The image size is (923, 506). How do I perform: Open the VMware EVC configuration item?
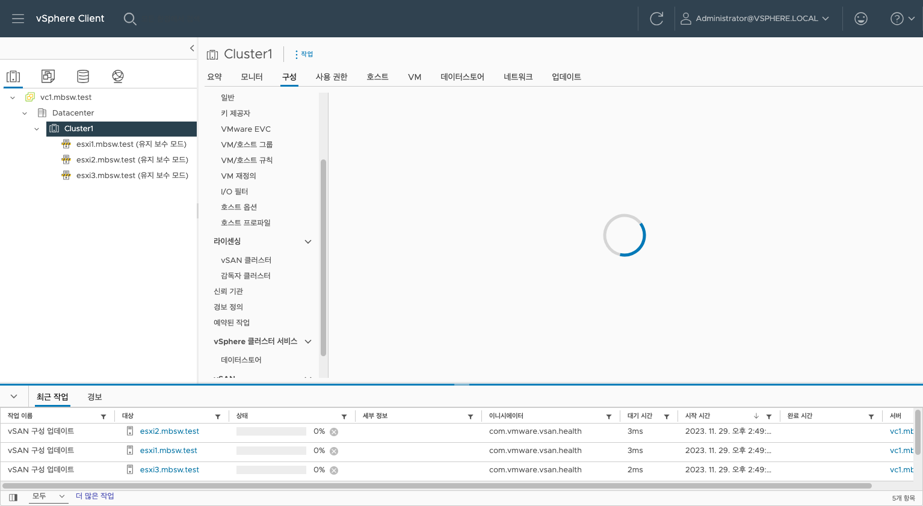245,129
